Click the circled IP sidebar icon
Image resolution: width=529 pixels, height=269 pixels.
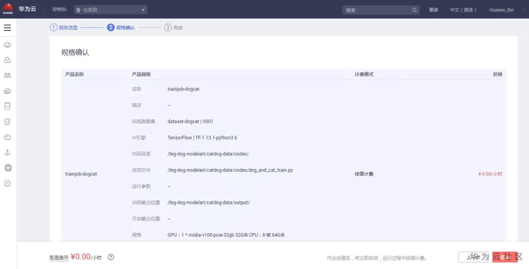(7, 183)
